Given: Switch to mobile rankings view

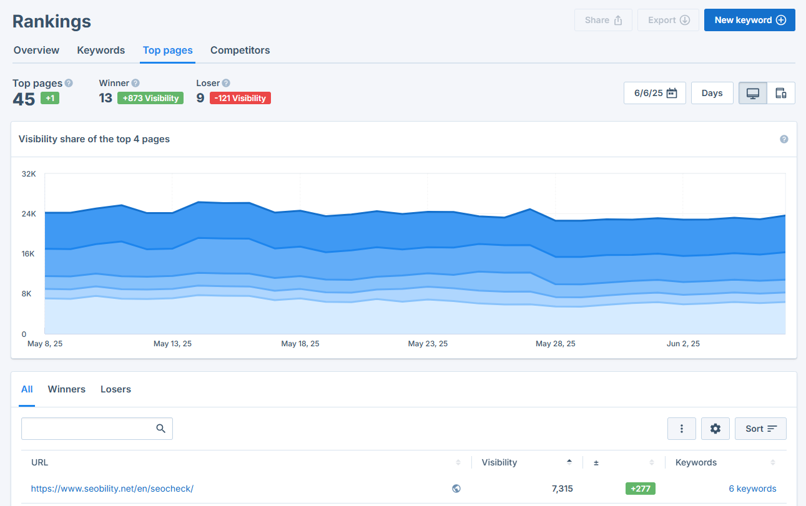Looking at the screenshot, I should coord(781,92).
